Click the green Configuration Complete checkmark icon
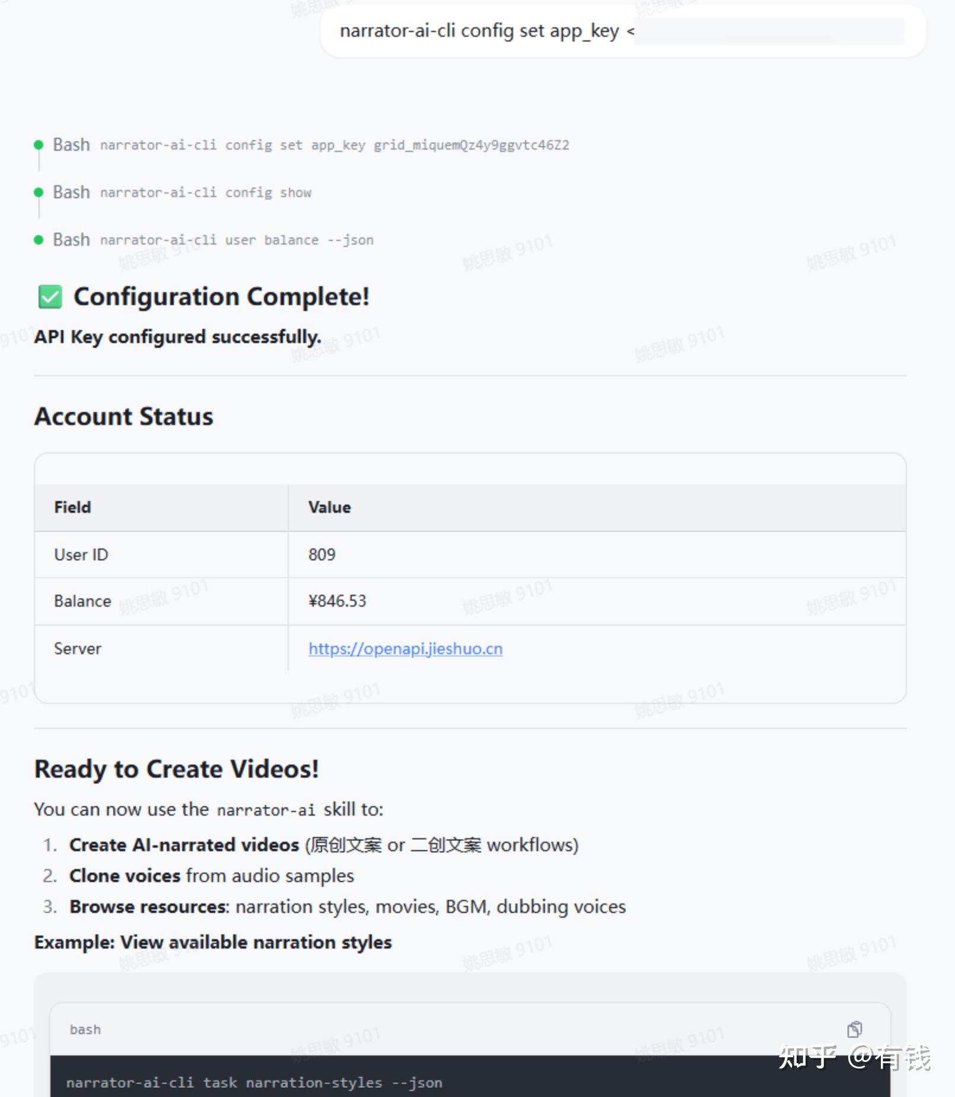This screenshot has height=1097, width=955. coord(50,297)
